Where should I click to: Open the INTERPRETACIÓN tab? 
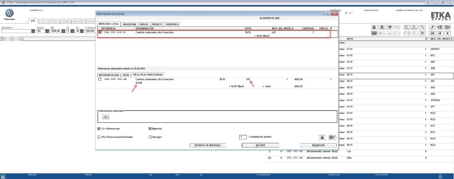(109, 75)
